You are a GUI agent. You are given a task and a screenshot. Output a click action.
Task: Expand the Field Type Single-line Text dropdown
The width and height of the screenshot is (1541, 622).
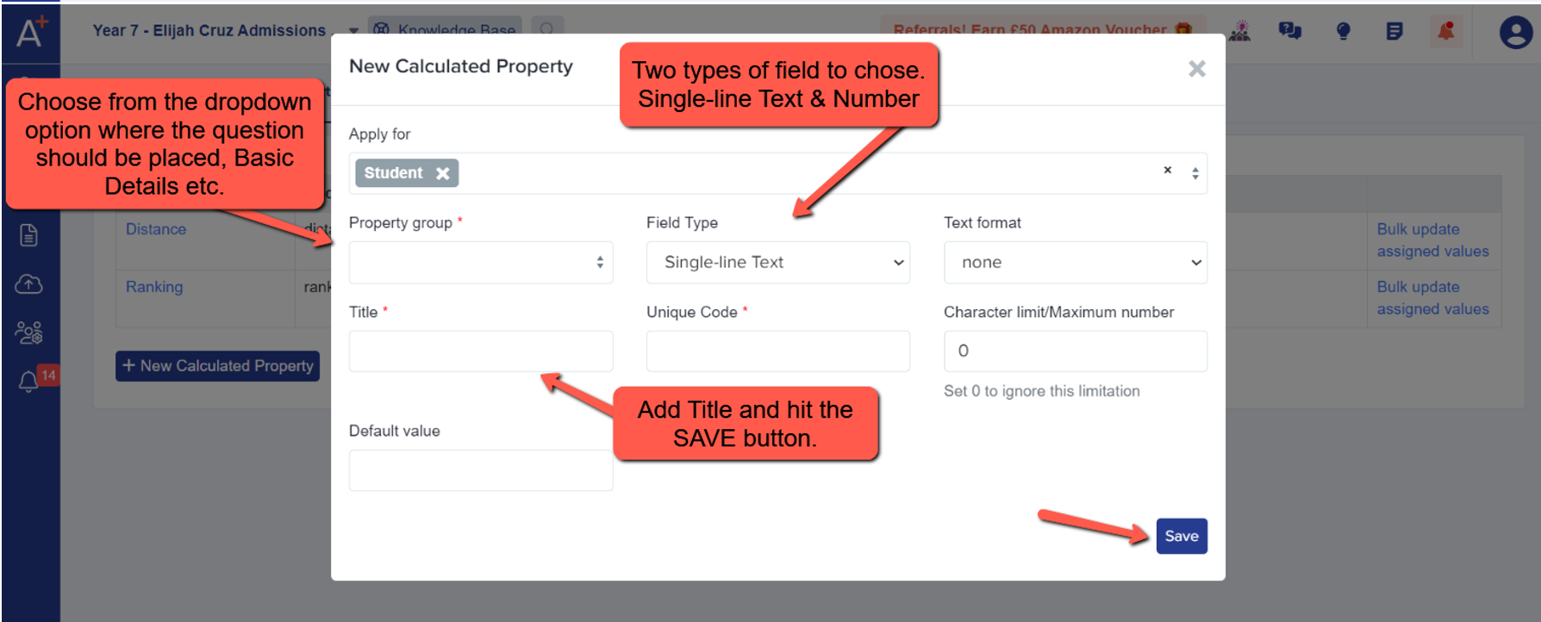[x=777, y=262]
